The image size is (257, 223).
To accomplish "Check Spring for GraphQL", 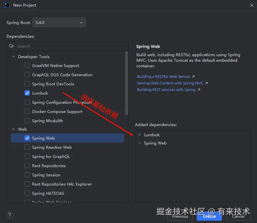I will (27, 156).
